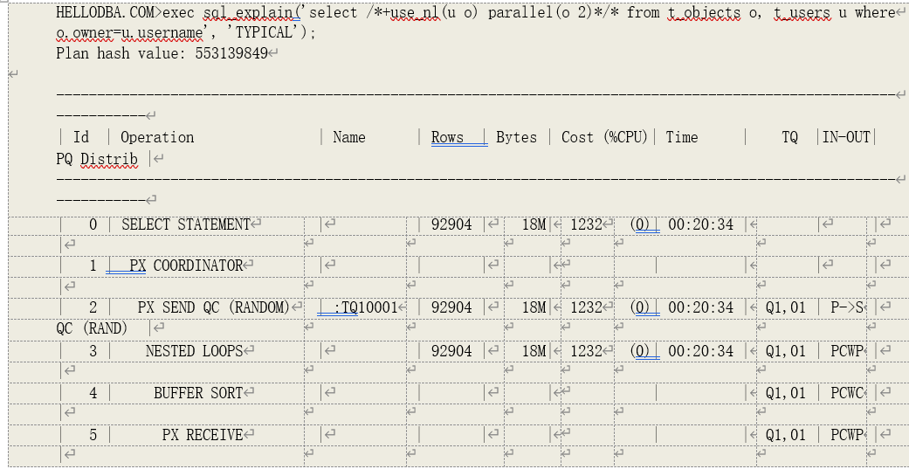The width and height of the screenshot is (909, 476).
Task: Click the Name column header
Action: click(349, 137)
